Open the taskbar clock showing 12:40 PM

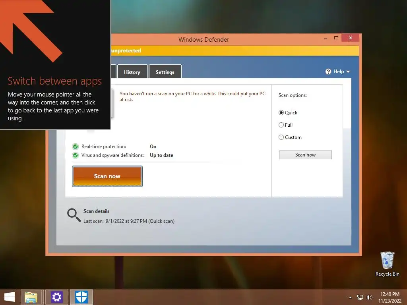[390, 297]
